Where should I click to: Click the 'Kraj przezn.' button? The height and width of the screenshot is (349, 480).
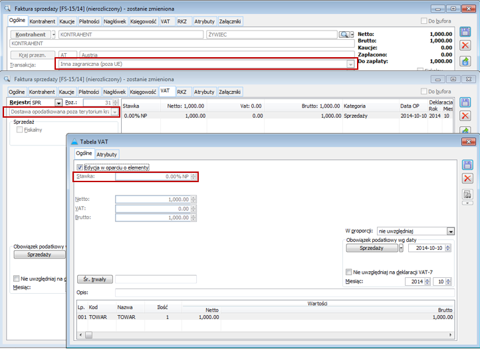click(33, 55)
